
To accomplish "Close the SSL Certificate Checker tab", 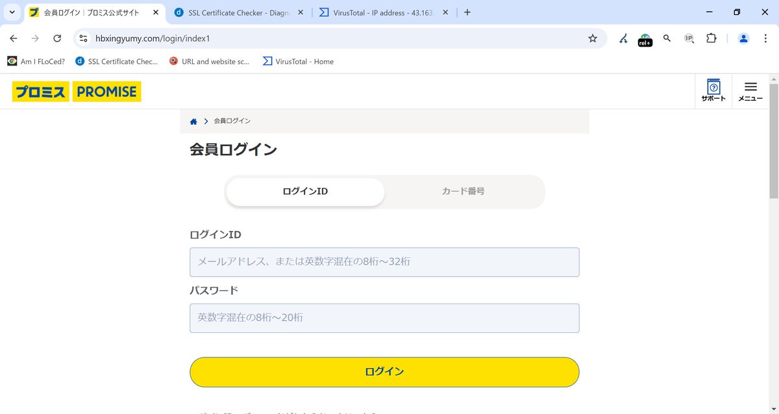I will 301,12.
